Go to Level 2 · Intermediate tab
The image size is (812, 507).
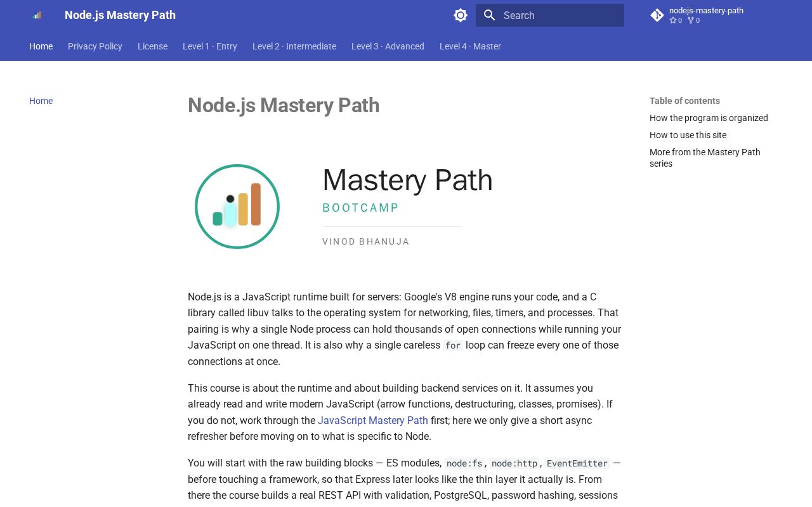pos(294,46)
